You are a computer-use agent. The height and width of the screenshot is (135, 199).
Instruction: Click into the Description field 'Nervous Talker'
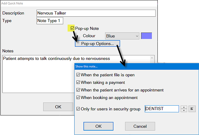pyautogui.click(x=96, y=13)
